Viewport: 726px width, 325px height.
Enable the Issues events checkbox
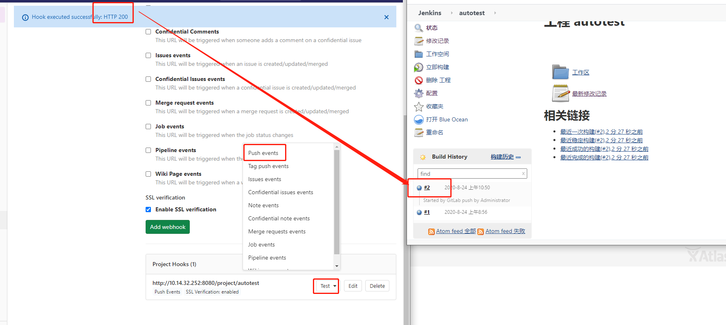click(x=148, y=55)
